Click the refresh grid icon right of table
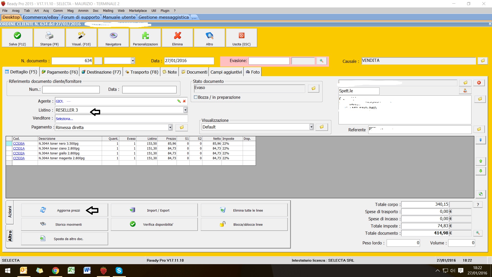 [481, 194]
